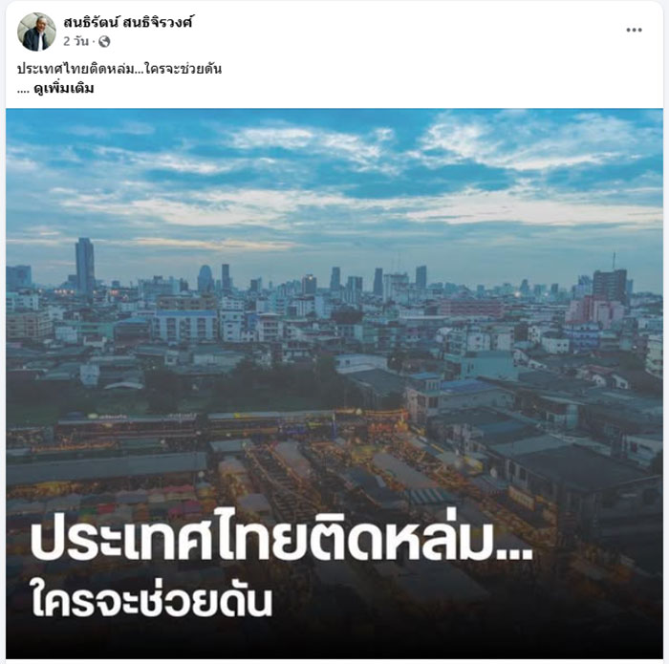
Task: Click the globe public audience icon
Action: tap(104, 41)
